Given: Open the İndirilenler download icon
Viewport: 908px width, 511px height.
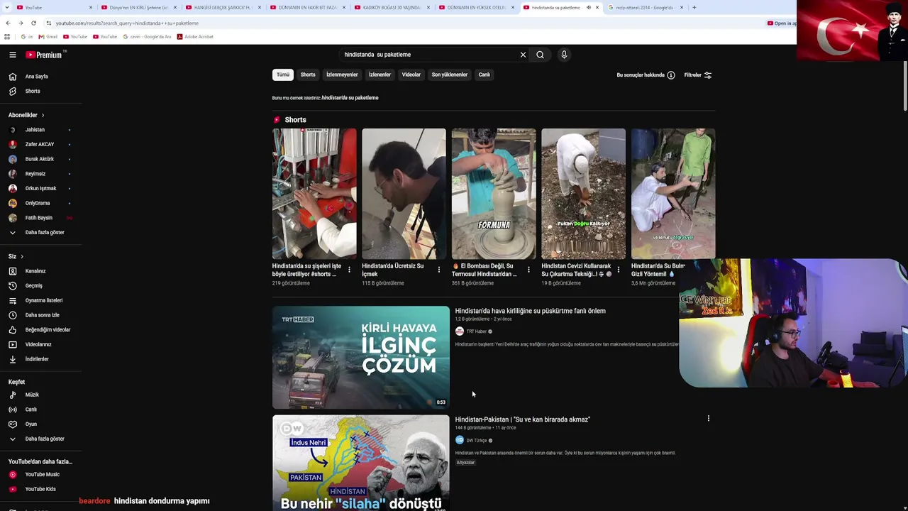Looking at the screenshot, I should point(13,359).
